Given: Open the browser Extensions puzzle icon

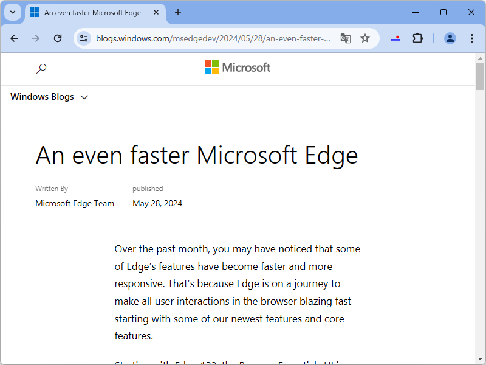Looking at the screenshot, I should pyautogui.click(x=417, y=38).
